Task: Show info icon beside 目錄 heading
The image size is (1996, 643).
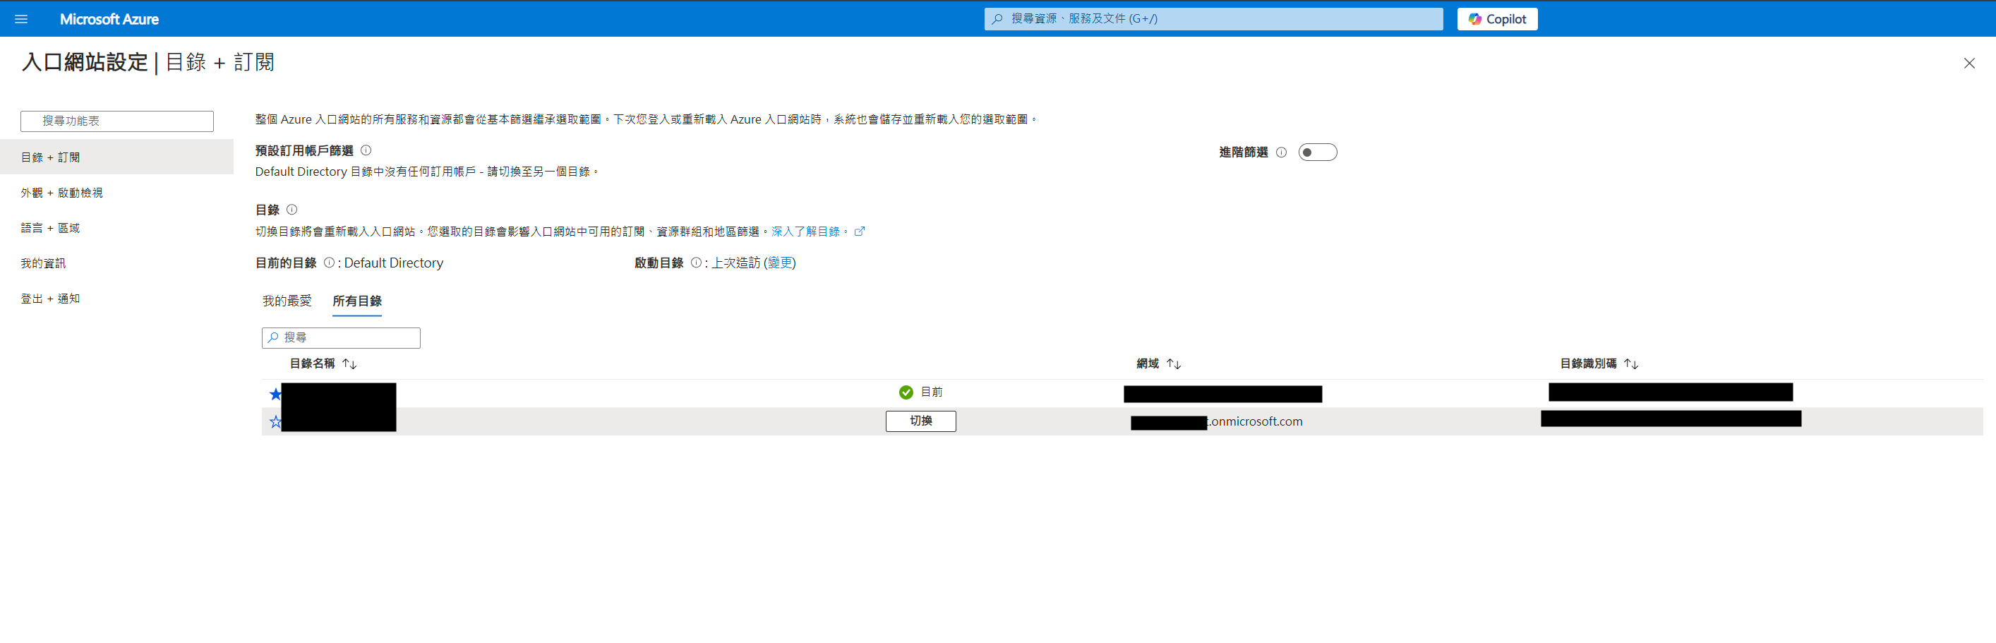Action: click(x=291, y=210)
